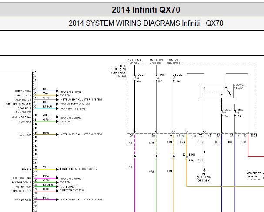
Task: Click the 'LCD-AMP' pin label
Action: pos(25,135)
